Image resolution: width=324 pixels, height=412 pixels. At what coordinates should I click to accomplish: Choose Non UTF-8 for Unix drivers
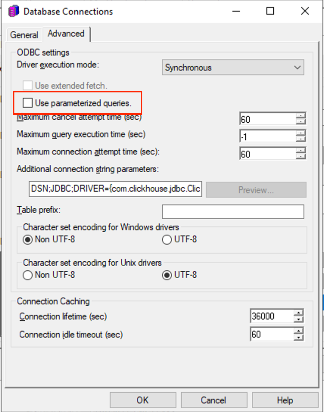point(28,275)
